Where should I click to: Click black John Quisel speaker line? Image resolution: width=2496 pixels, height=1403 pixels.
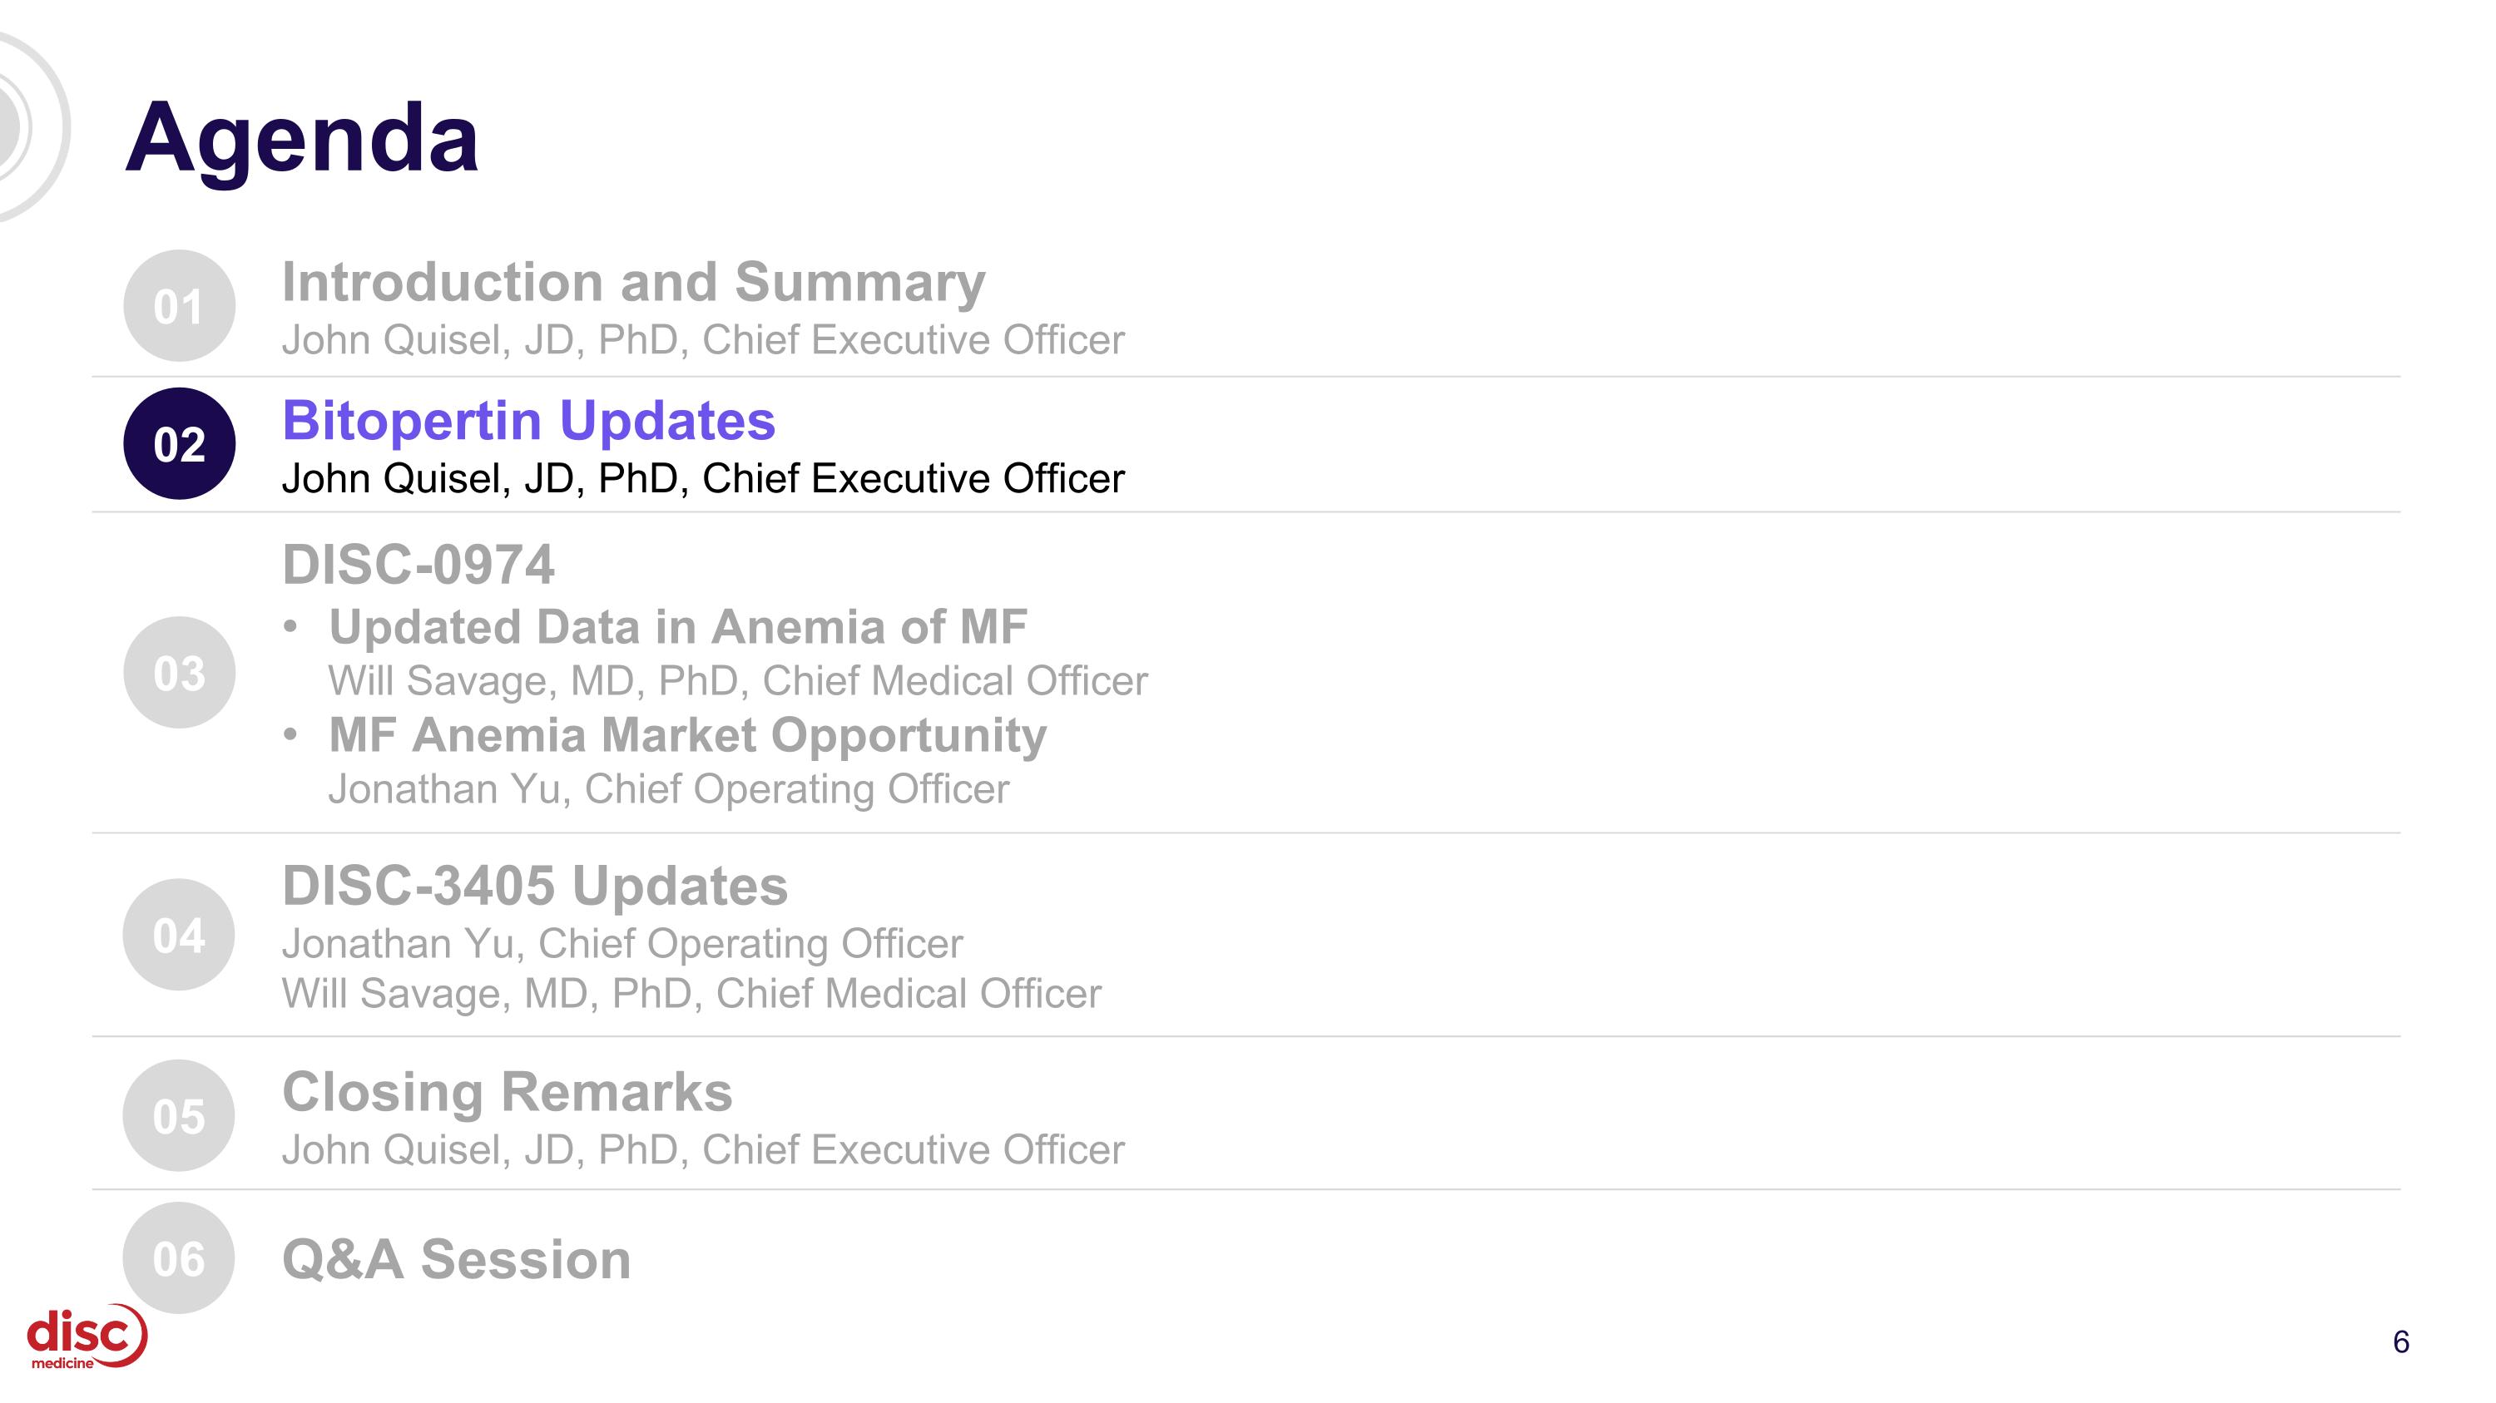pos(702,478)
